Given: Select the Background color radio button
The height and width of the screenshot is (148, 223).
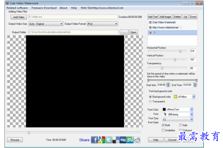Looking at the screenshot, I should (x=150, y=97).
